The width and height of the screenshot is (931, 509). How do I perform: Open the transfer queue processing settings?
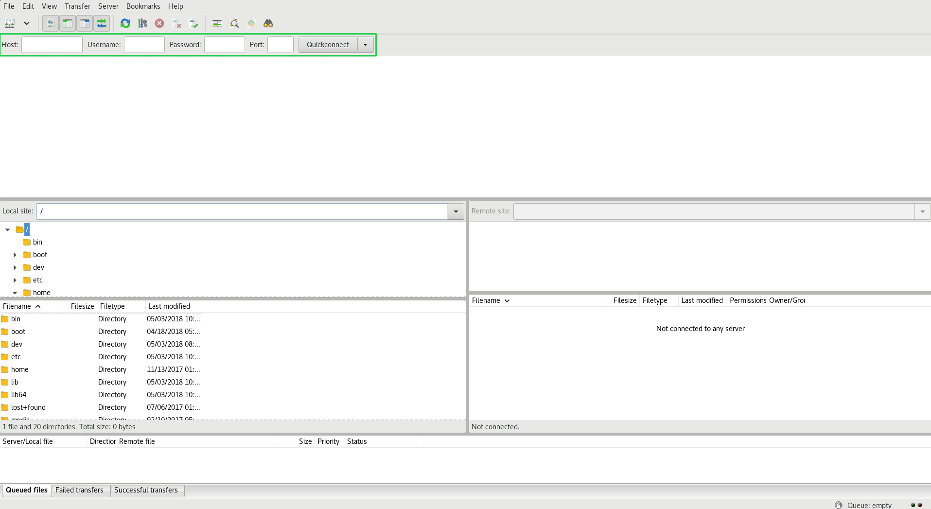click(x=142, y=23)
